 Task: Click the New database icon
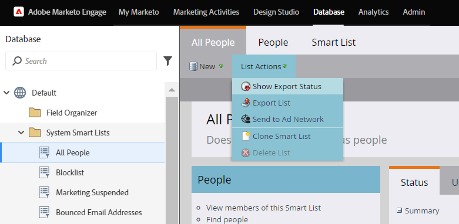point(193,66)
